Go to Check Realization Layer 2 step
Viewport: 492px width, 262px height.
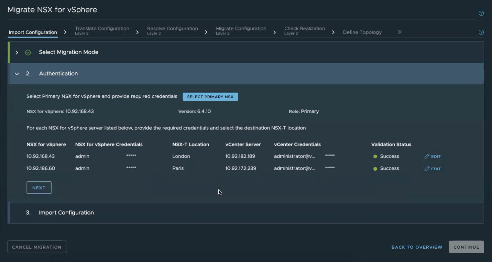coord(304,30)
